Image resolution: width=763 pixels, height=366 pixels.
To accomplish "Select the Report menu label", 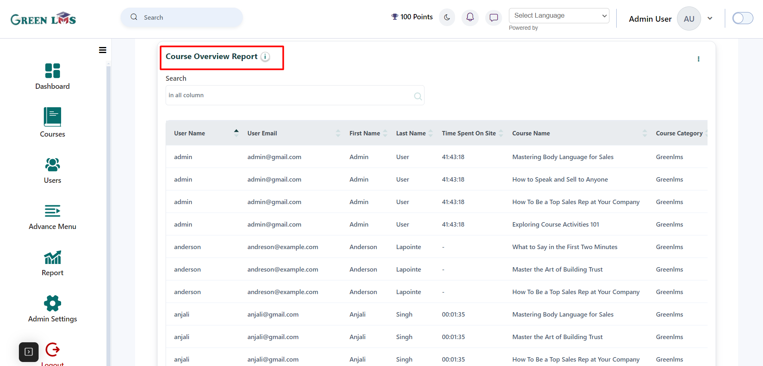I will click(52, 273).
